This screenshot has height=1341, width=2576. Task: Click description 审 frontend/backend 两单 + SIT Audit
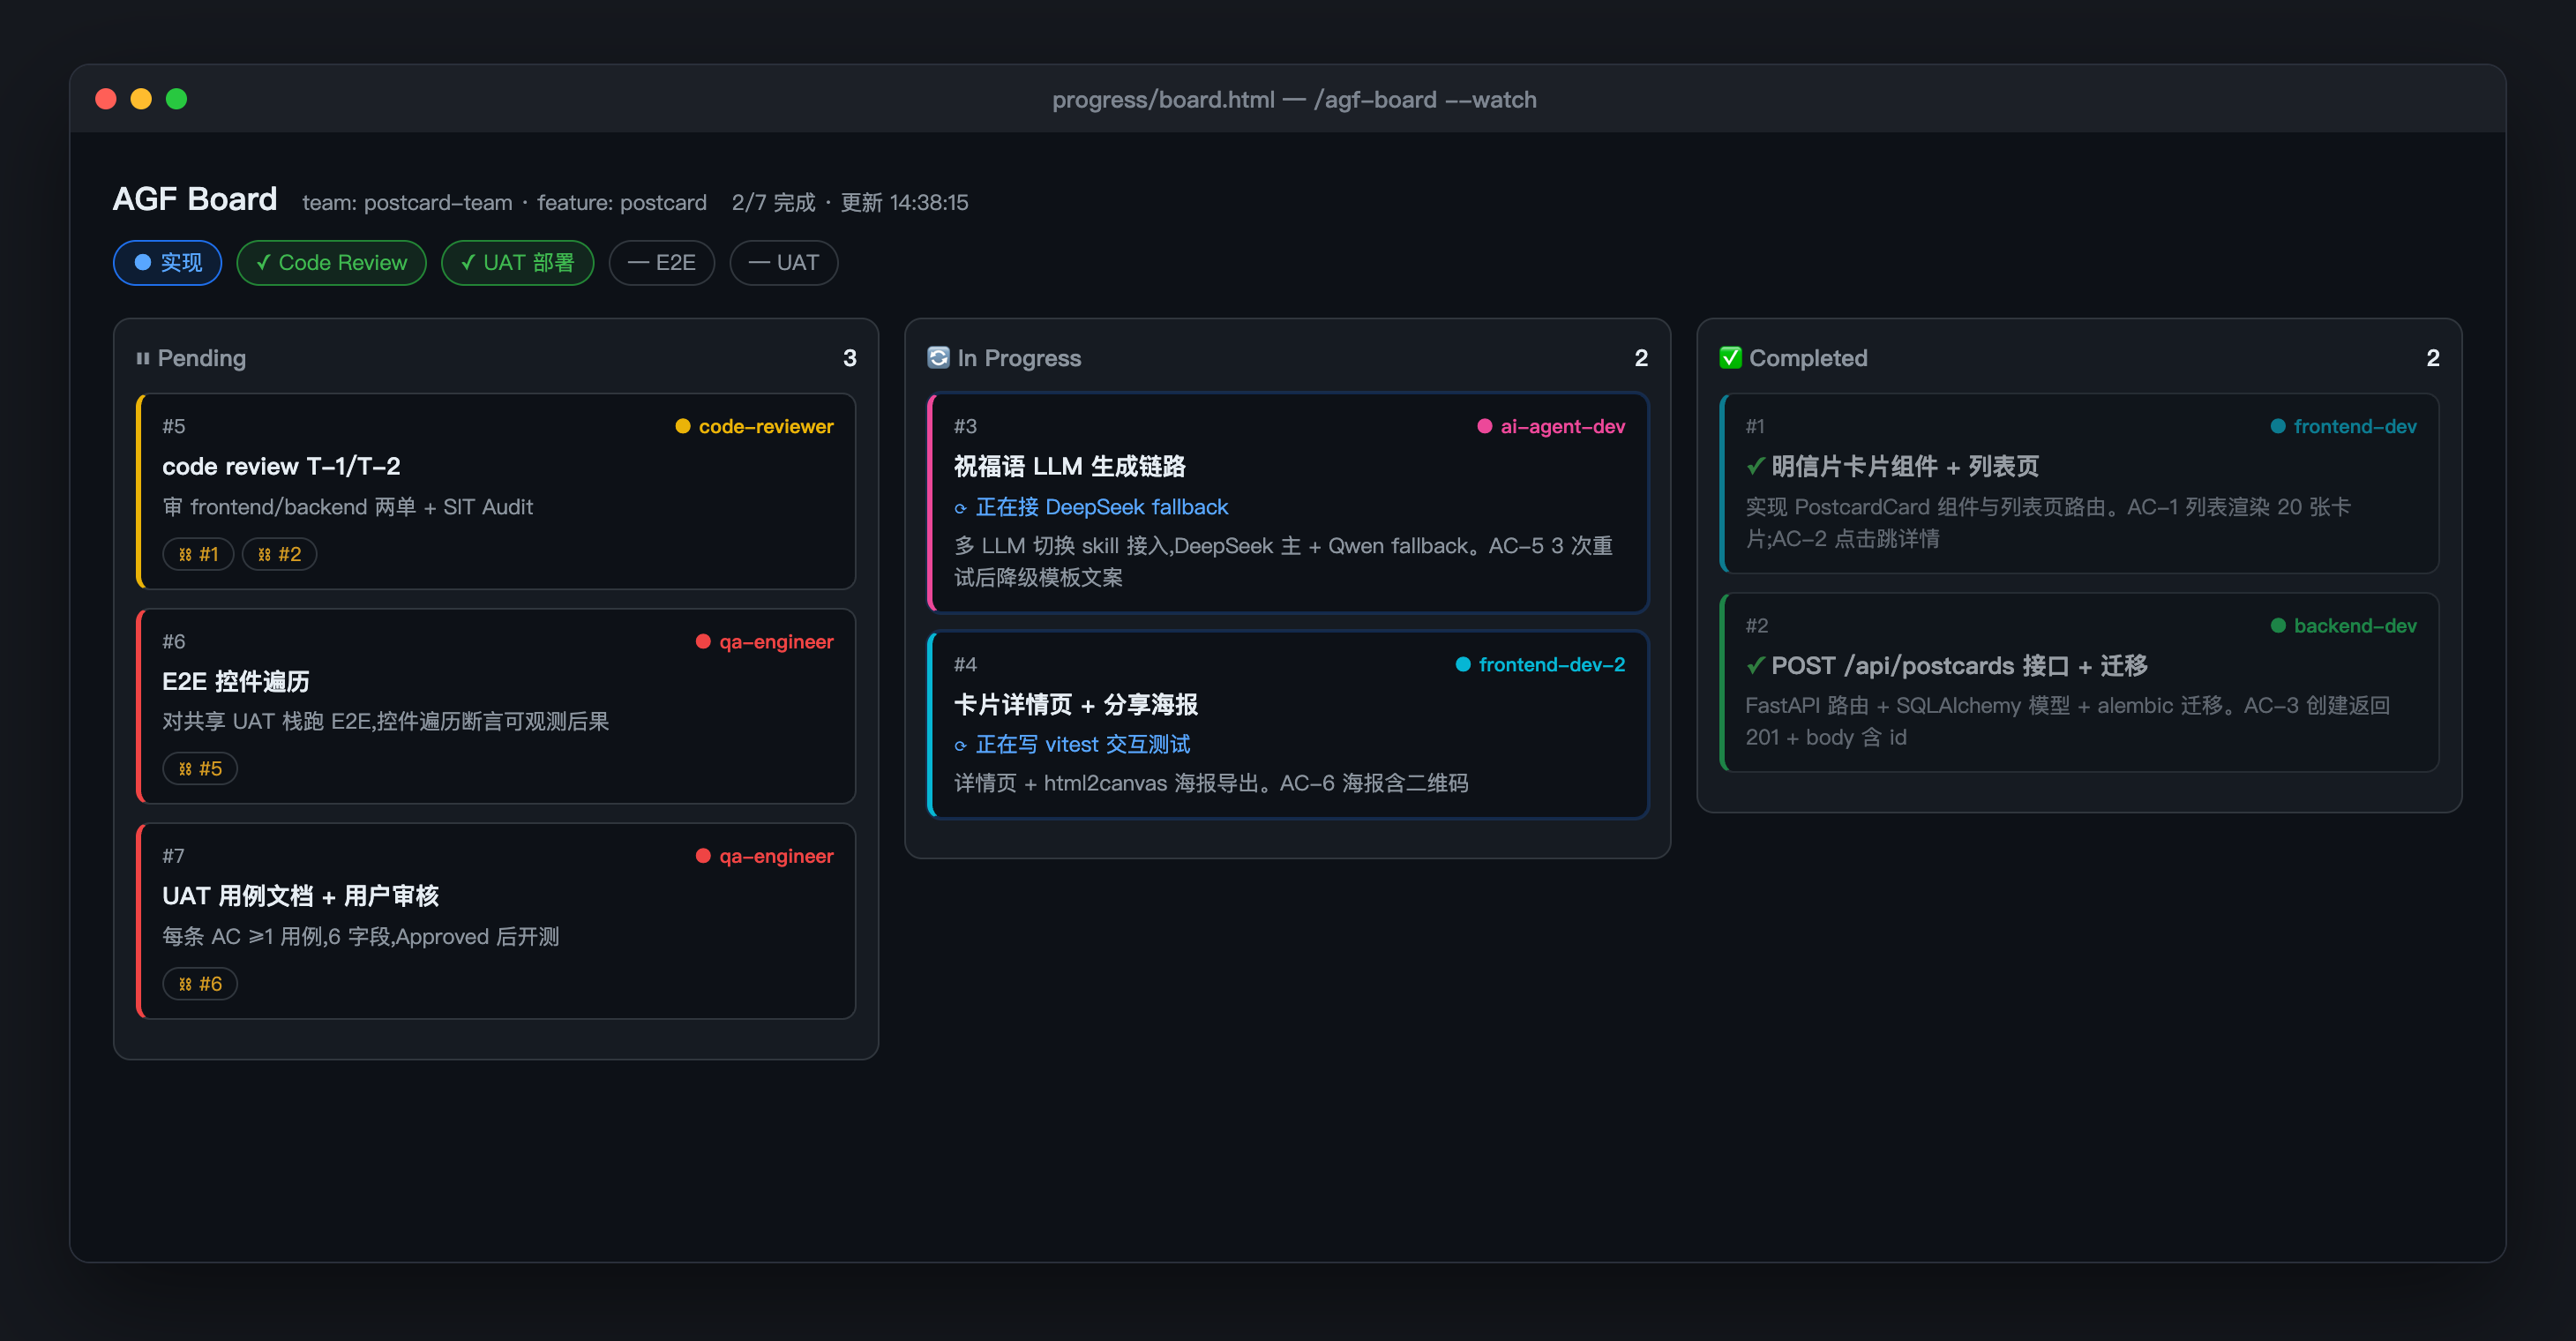[348, 507]
